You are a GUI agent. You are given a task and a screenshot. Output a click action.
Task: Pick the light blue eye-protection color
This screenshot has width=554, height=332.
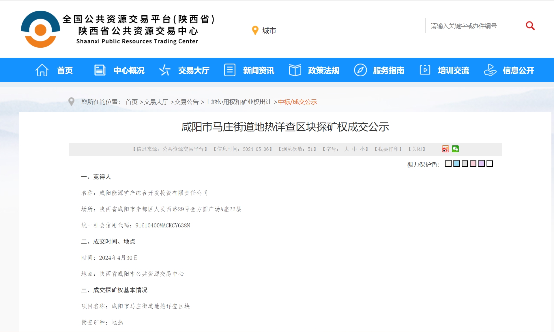[456, 164]
